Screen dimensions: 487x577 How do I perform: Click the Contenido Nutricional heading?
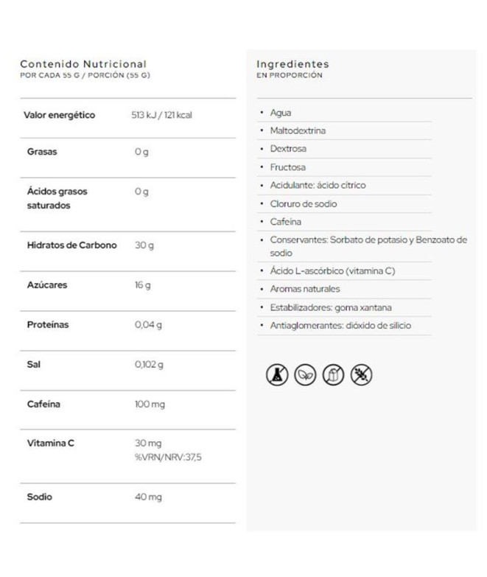tap(83, 64)
